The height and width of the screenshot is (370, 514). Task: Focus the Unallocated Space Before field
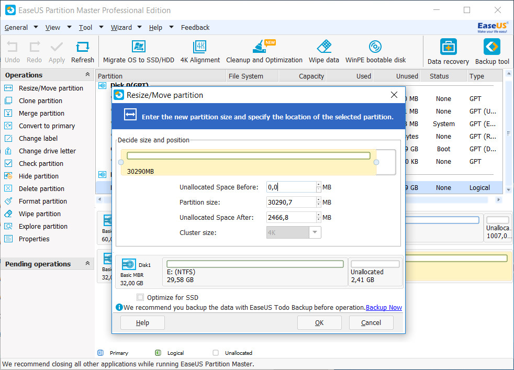tap(291, 187)
